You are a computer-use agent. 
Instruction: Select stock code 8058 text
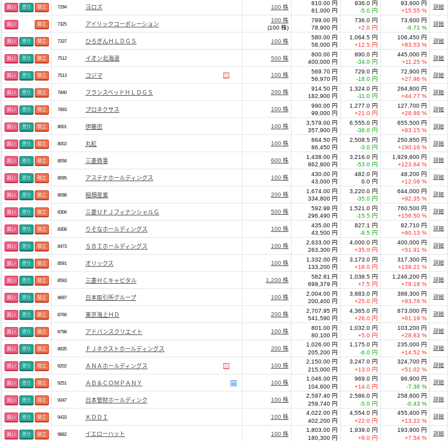click(62, 161)
